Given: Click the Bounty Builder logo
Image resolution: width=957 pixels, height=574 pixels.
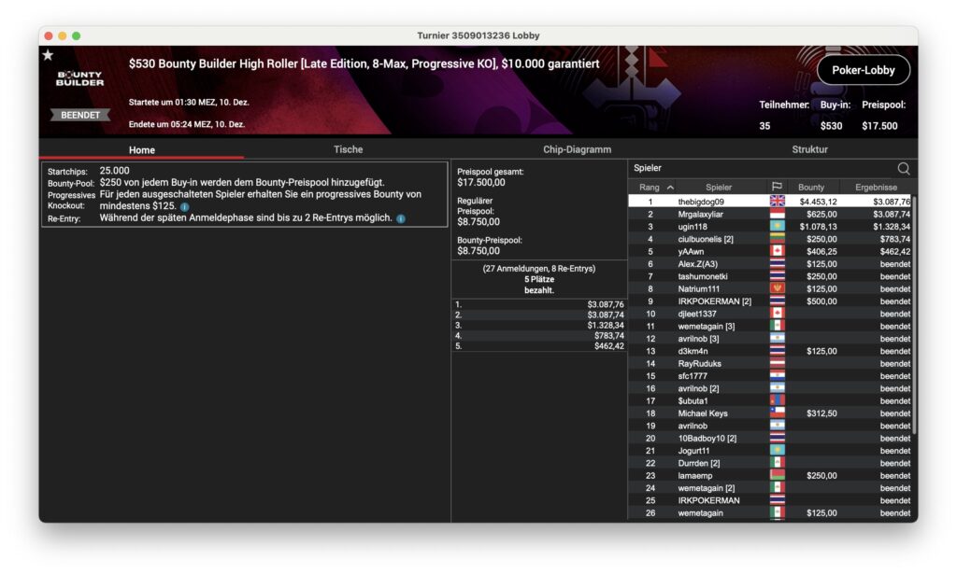Looking at the screenshot, I should tap(80, 78).
